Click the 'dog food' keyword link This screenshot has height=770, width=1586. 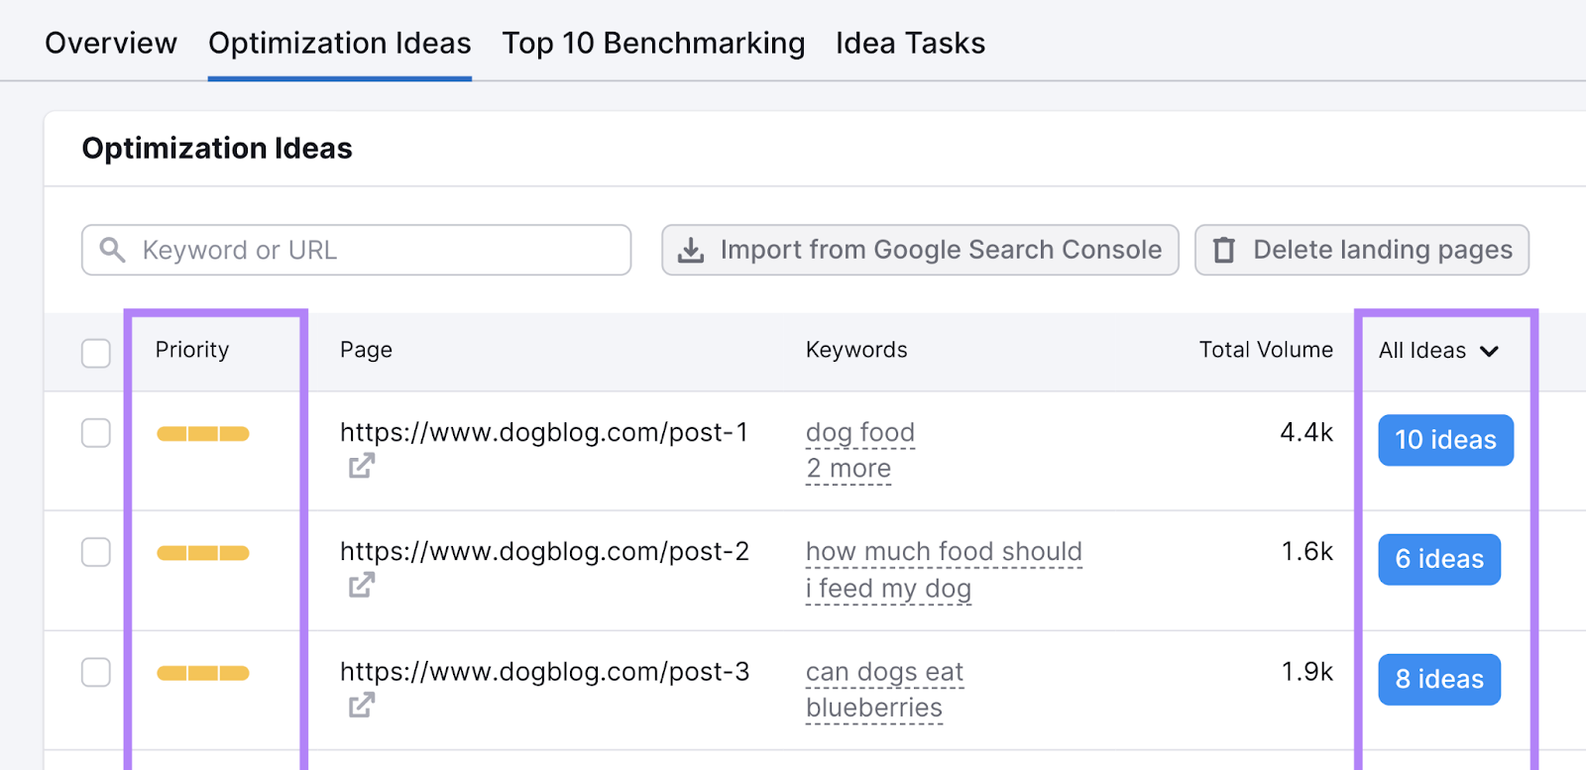860,433
